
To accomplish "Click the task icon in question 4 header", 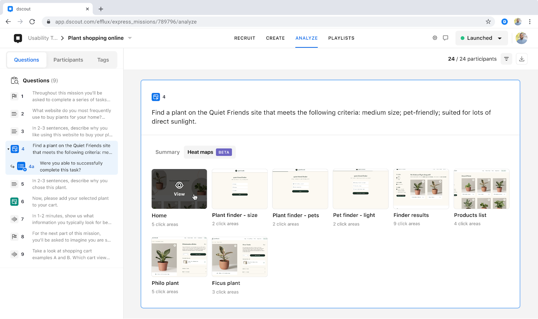I will 156,97.
